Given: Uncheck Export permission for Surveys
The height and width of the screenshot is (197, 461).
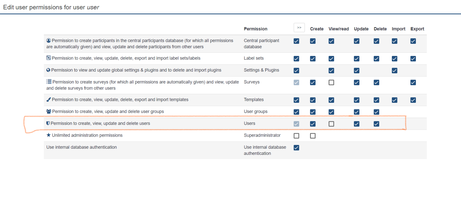Looking at the screenshot, I should tap(413, 82).
